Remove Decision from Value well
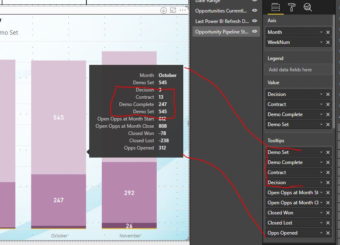Image resolution: width=340 pixels, height=245 pixels. [328, 94]
